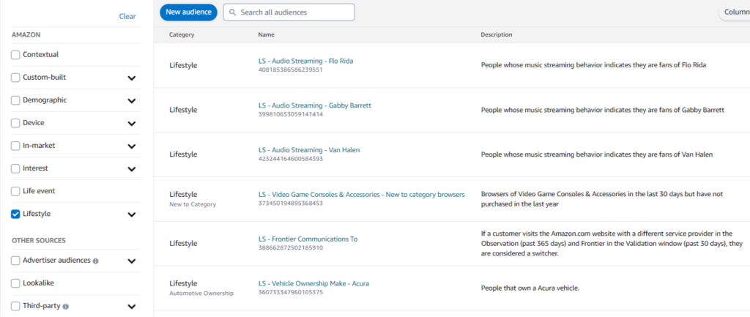Click audience ID 423244164600584393
The height and width of the screenshot is (317, 750).
[x=291, y=159]
